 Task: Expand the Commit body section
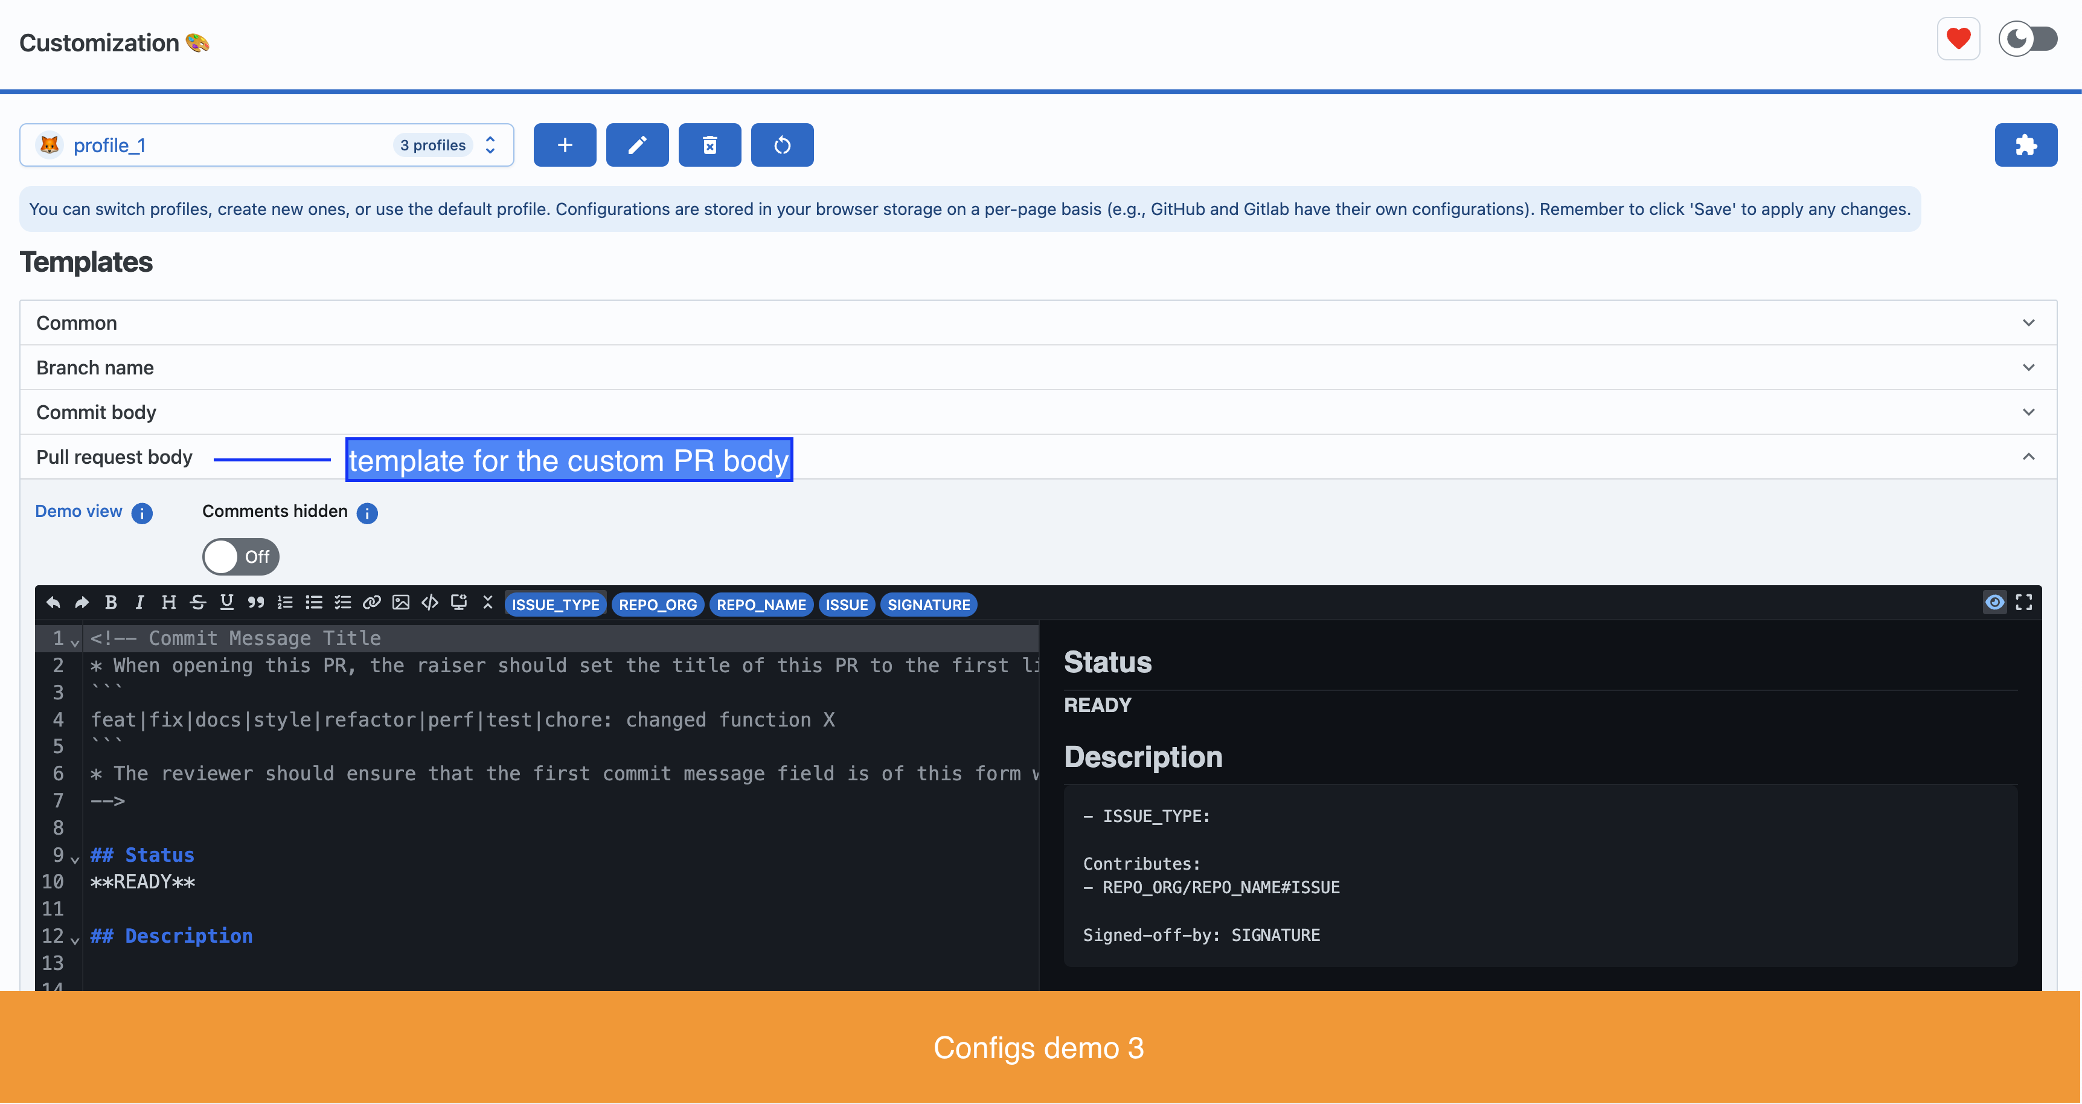click(1038, 412)
